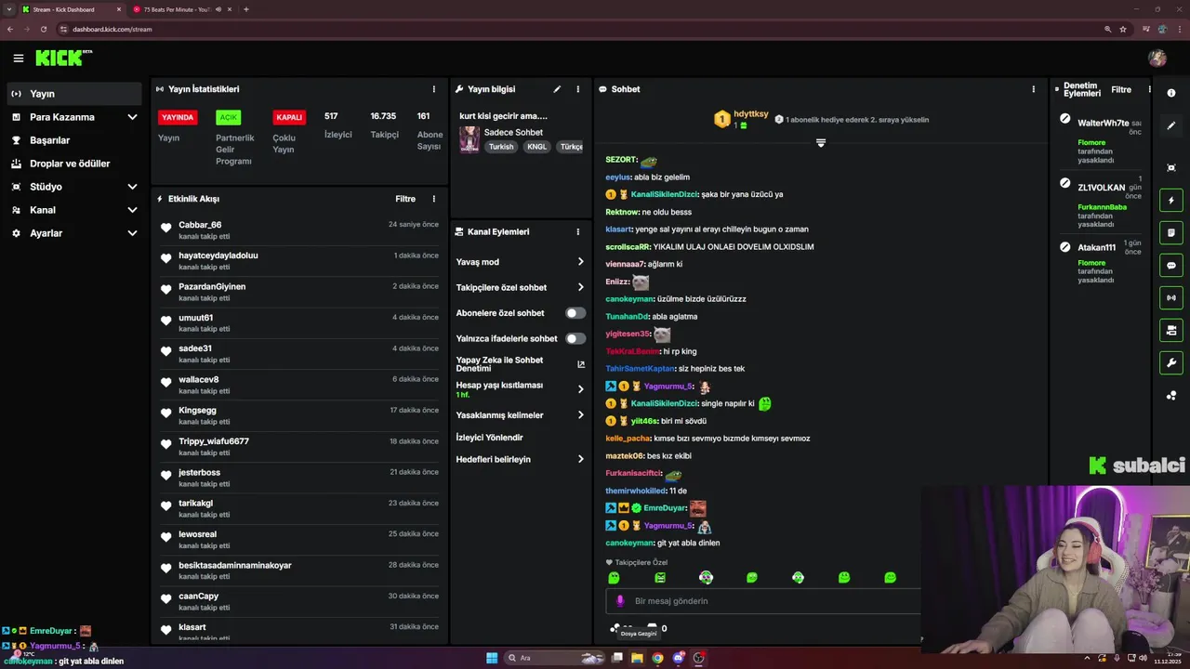Open Etkinlik Akışı Filtre dropdown
This screenshot has width=1190, height=669.
tap(405, 199)
